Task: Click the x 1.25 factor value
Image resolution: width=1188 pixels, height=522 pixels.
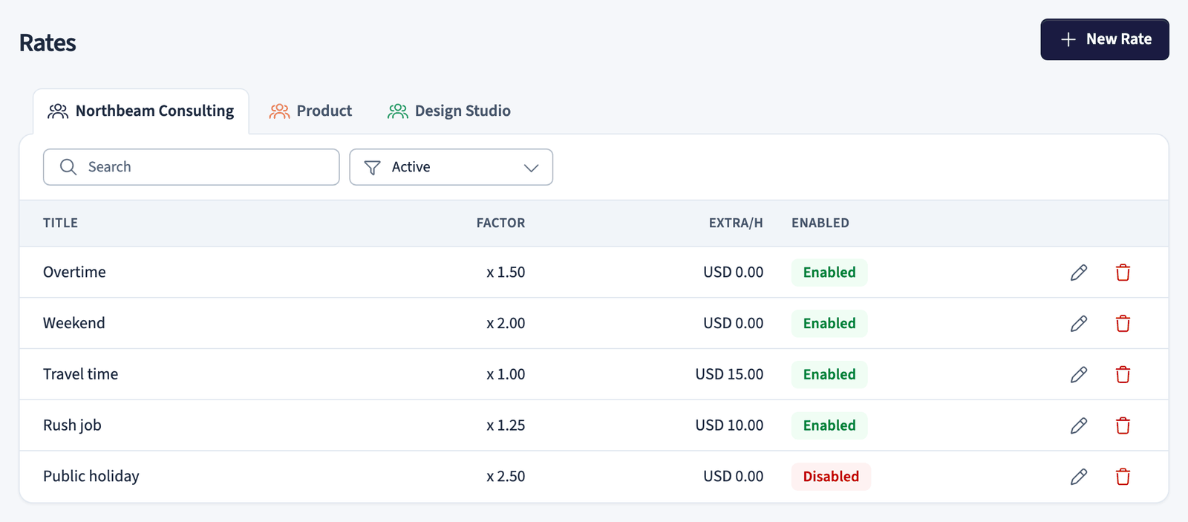Action: pyautogui.click(x=506, y=425)
